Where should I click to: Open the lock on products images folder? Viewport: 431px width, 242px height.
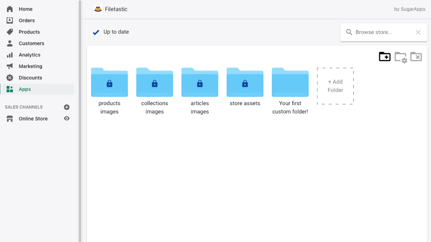tap(109, 84)
